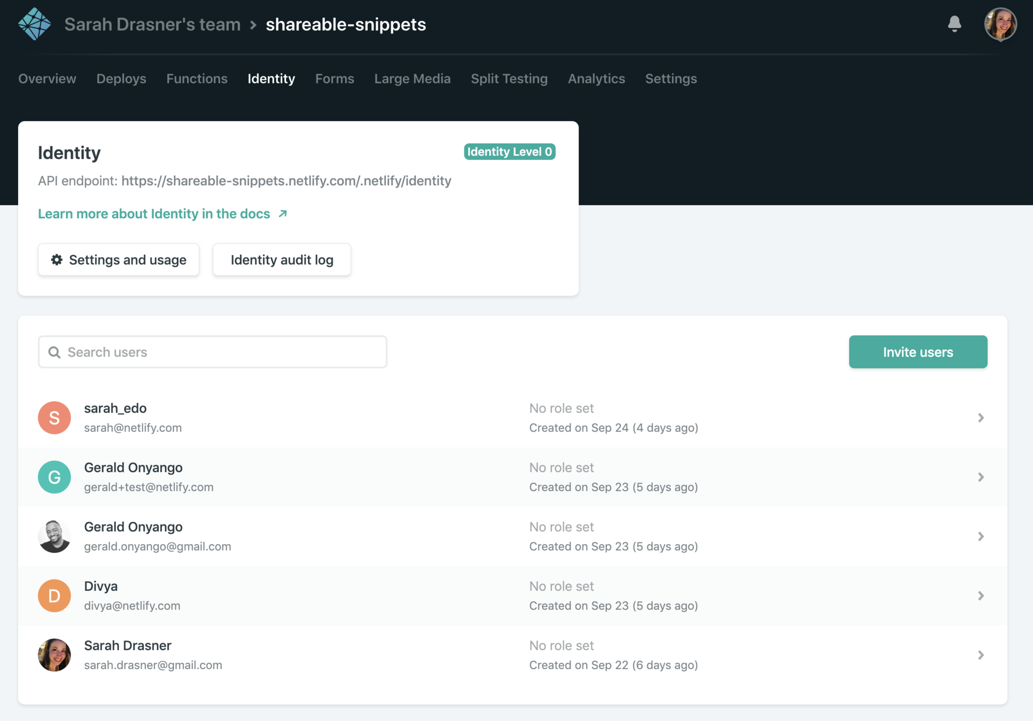Click the green 'G' Gerald avatar
Screen dimensions: 1033x721
tap(55, 477)
